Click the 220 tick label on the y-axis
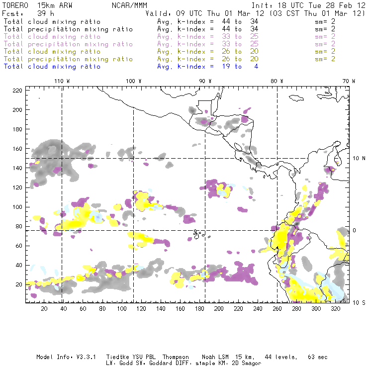 pyautogui.click(x=17, y=91)
